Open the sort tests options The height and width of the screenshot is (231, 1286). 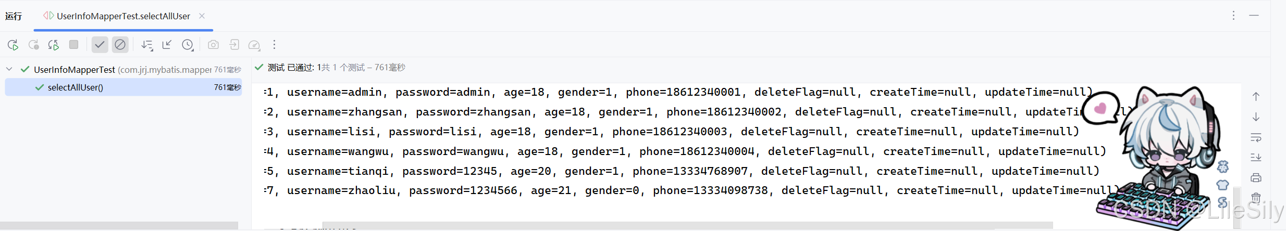[x=147, y=45]
